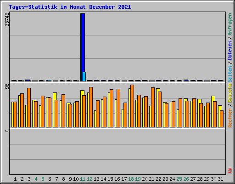Click the '0' axis label of the bottom chart
Screen dimensions: 235x184
pos(7,131)
